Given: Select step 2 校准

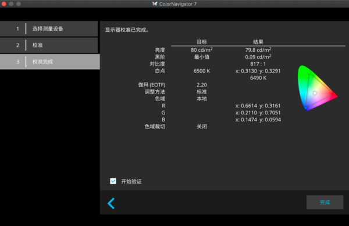Looking at the screenshot, I should coord(49,45).
